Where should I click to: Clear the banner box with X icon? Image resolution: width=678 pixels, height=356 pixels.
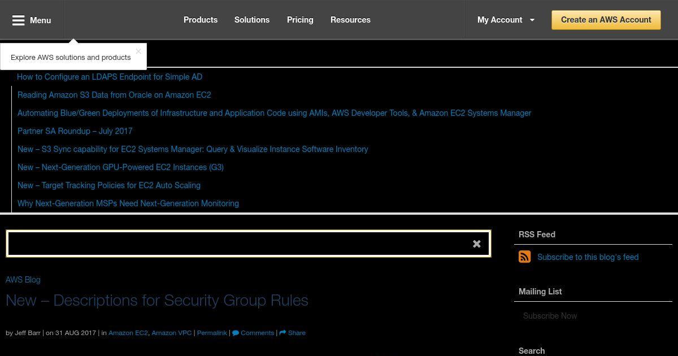[477, 244]
